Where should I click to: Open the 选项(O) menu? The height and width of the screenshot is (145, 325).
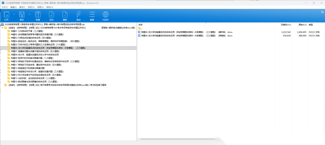point(31,7)
